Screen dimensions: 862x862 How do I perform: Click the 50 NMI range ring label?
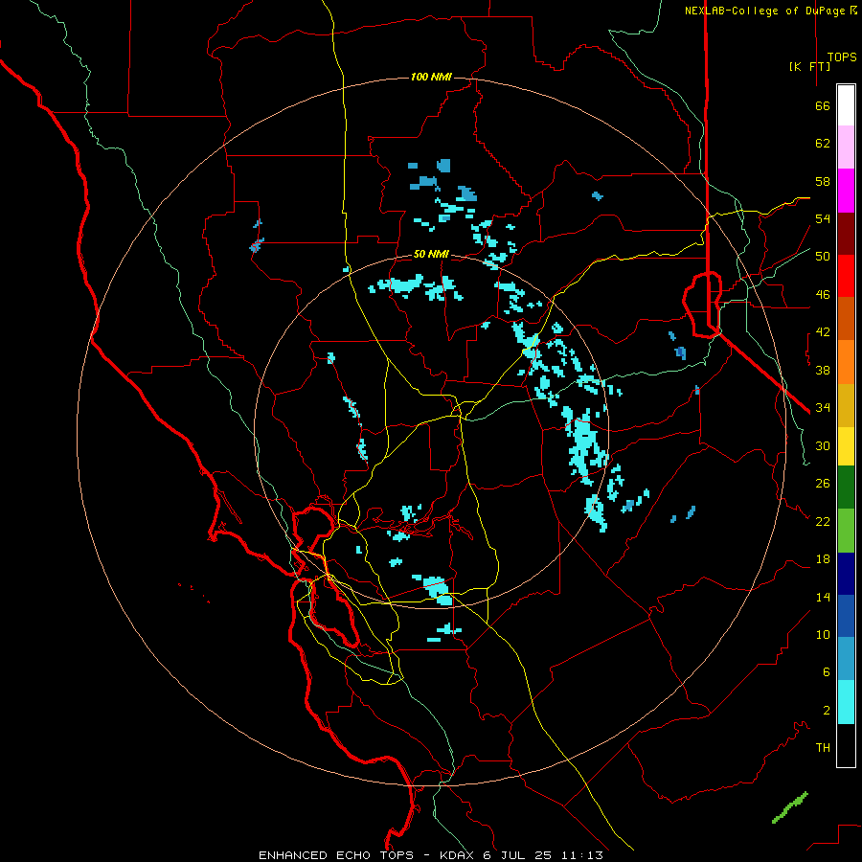(x=431, y=254)
